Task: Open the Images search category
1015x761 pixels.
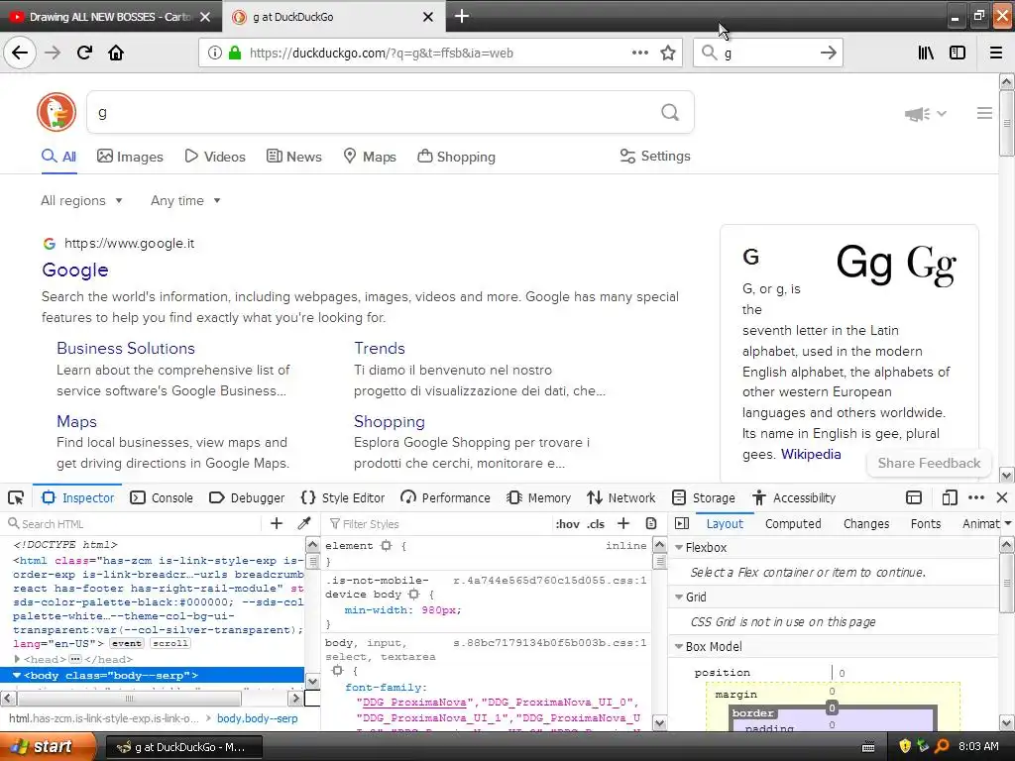Action: coord(130,157)
